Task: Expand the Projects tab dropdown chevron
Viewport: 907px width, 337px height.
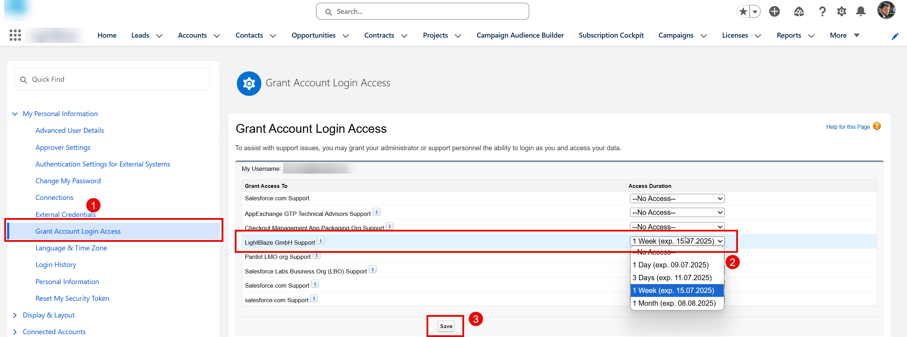Action: (458, 36)
